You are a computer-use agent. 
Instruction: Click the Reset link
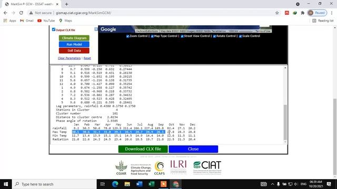87,58
